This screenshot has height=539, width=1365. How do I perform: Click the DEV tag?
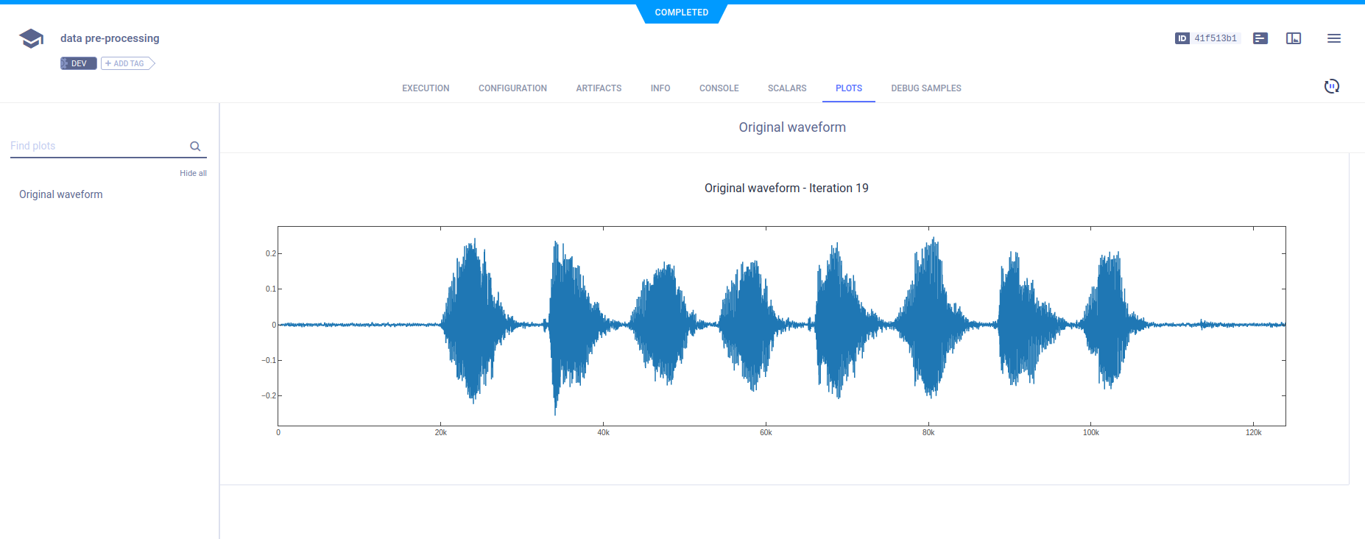78,63
